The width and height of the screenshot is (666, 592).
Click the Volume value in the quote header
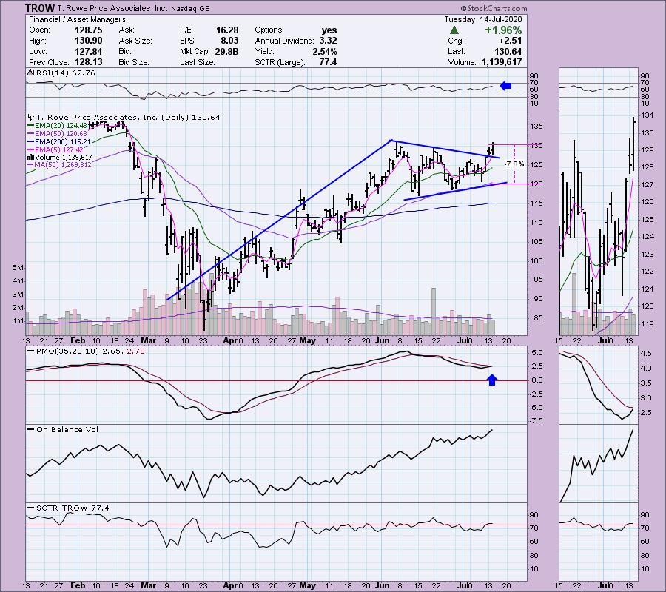pyautogui.click(x=502, y=62)
